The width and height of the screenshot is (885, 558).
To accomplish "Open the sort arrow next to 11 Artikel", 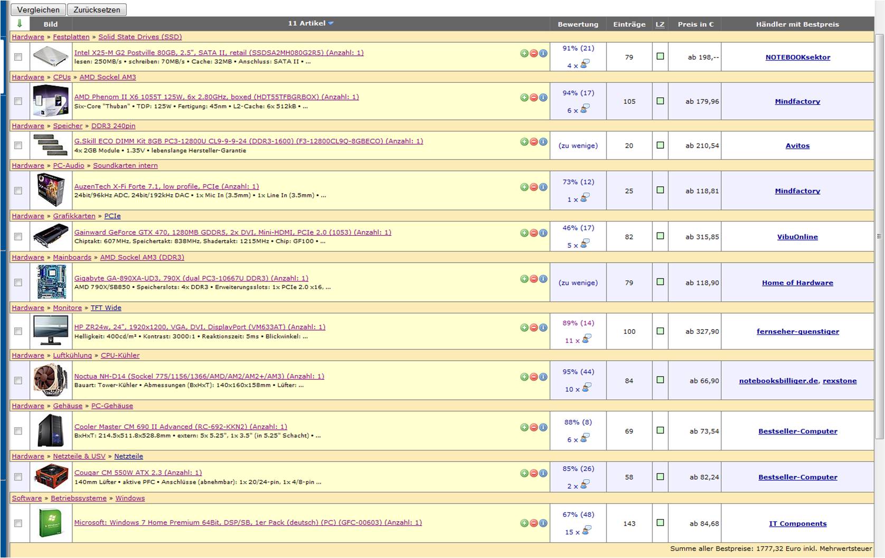I will (x=331, y=24).
